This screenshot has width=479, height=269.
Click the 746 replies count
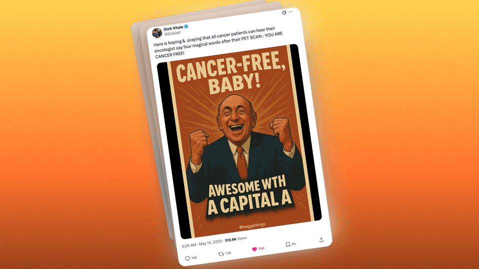coord(194,258)
